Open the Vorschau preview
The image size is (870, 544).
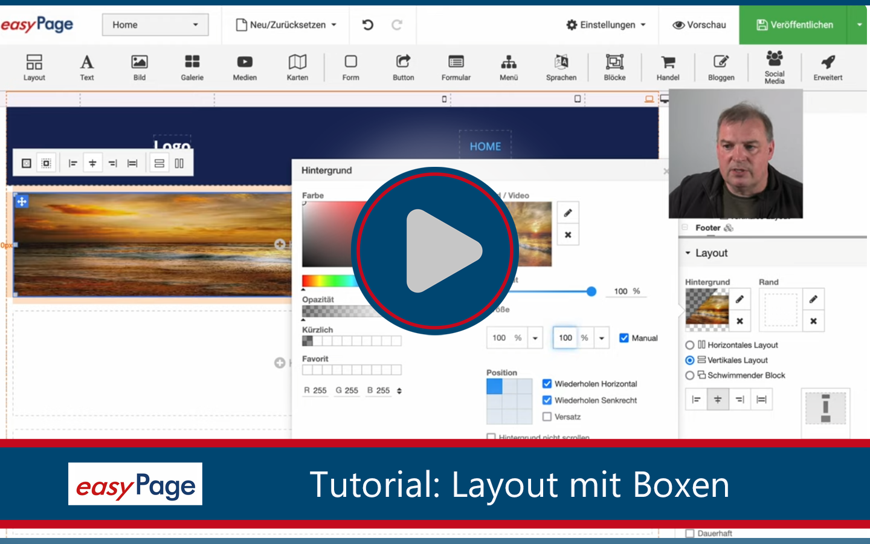699,25
